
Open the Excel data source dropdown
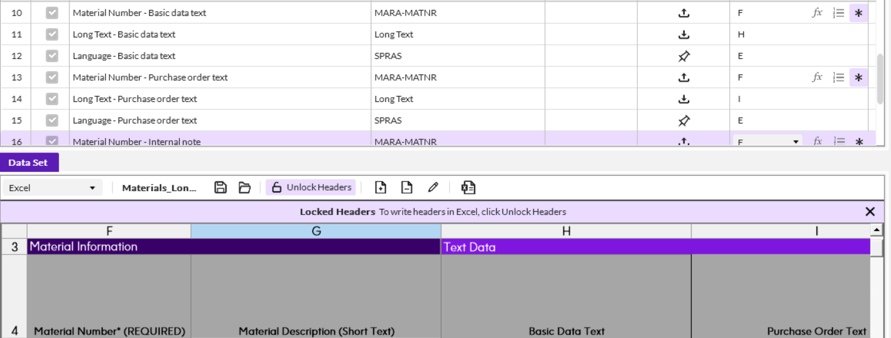tap(53, 188)
